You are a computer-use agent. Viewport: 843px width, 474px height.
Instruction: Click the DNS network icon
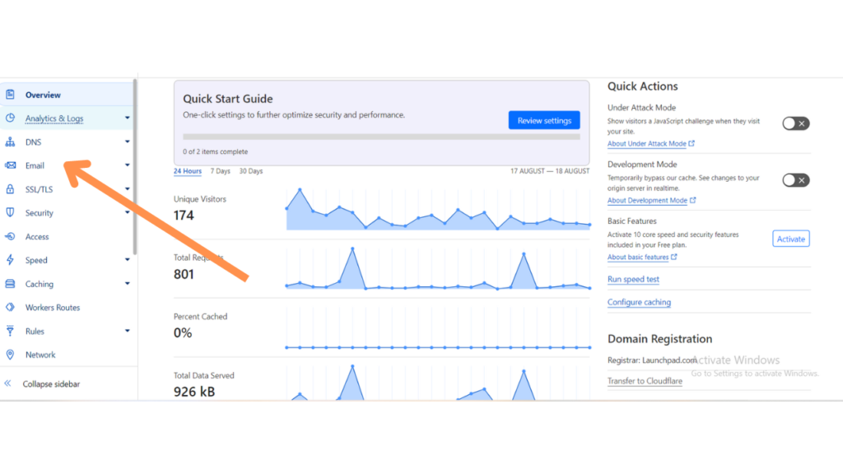coord(10,142)
